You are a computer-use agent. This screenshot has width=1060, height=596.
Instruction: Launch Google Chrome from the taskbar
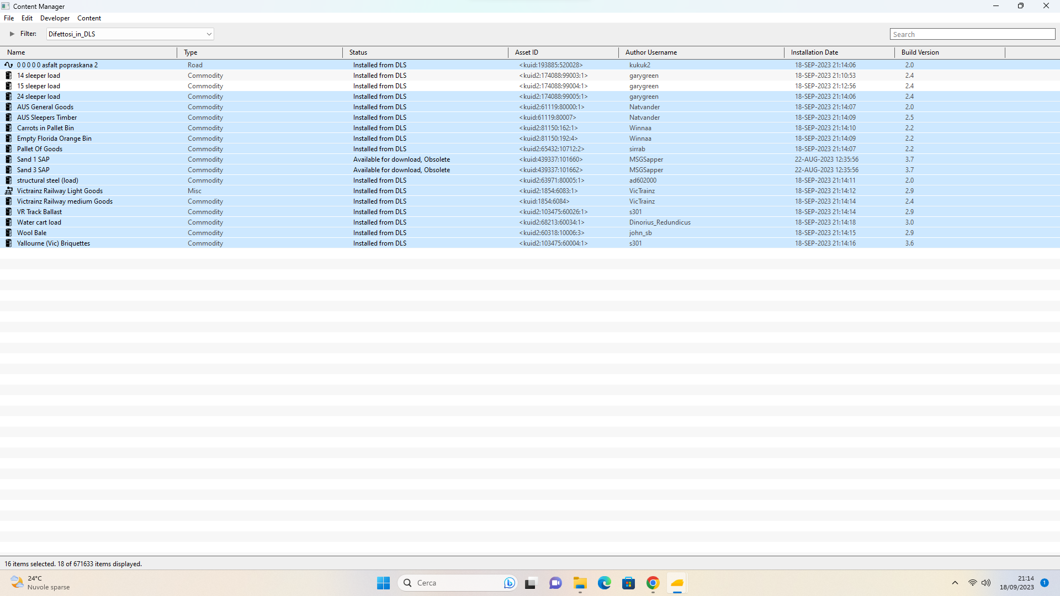click(x=653, y=583)
